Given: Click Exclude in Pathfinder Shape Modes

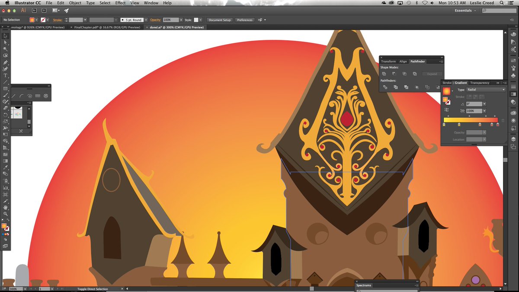Looking at the screenshot, I should coord(415,74).
